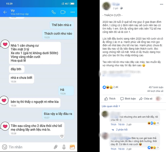Record a voice message with microphone

point(64,147)
